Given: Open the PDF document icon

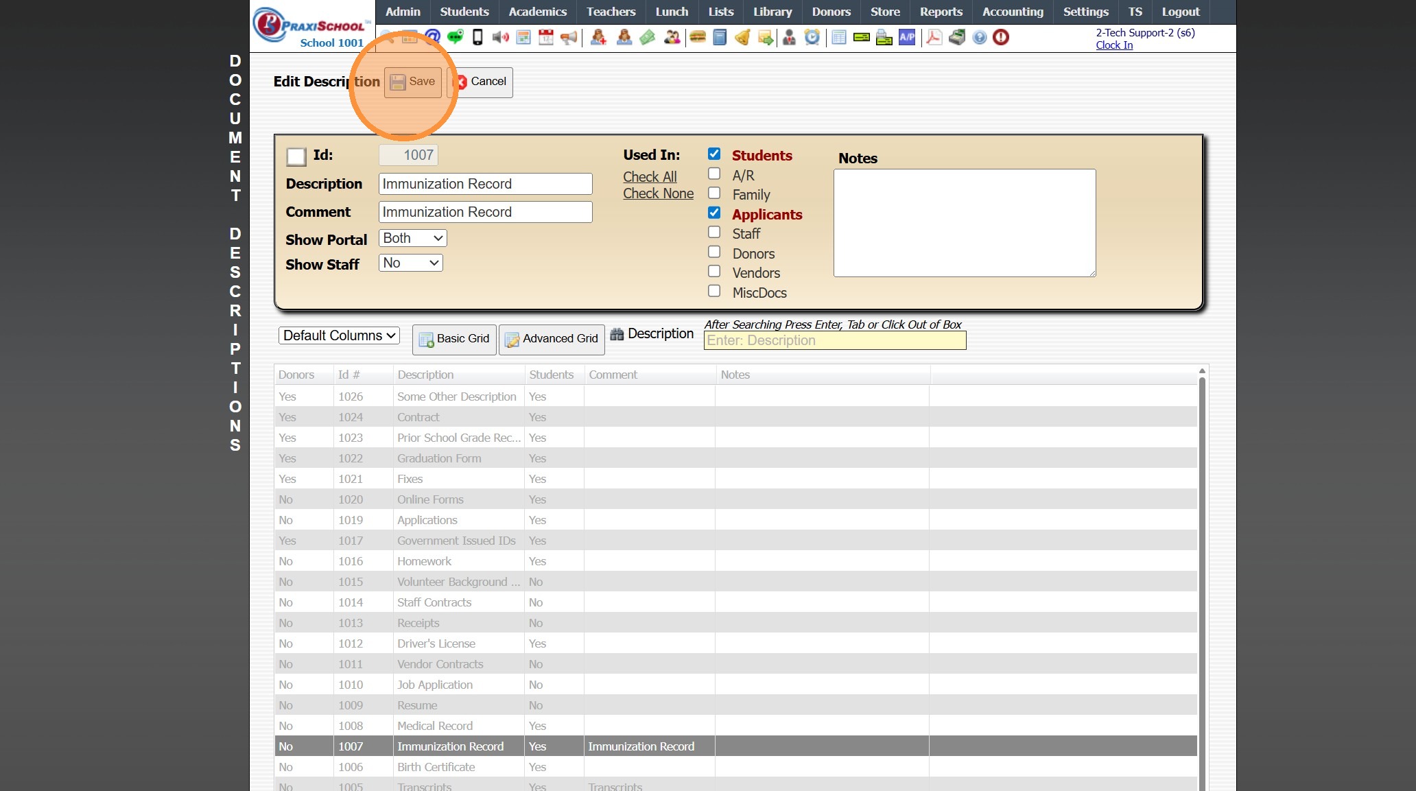Looking at the screenshot, I should [x=934, y=37].
